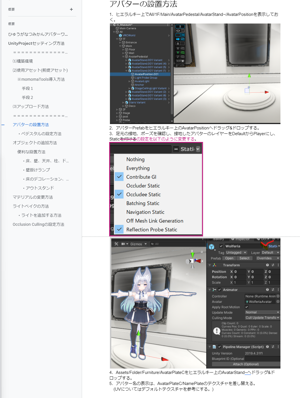Go to UnityProjectセッティング方法 outline heading
Viewport: 300px width, 398px height.
pos(36,43)
